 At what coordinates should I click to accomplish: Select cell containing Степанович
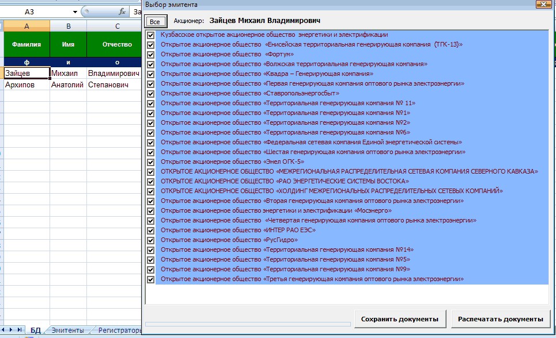[x=114, y=85]
